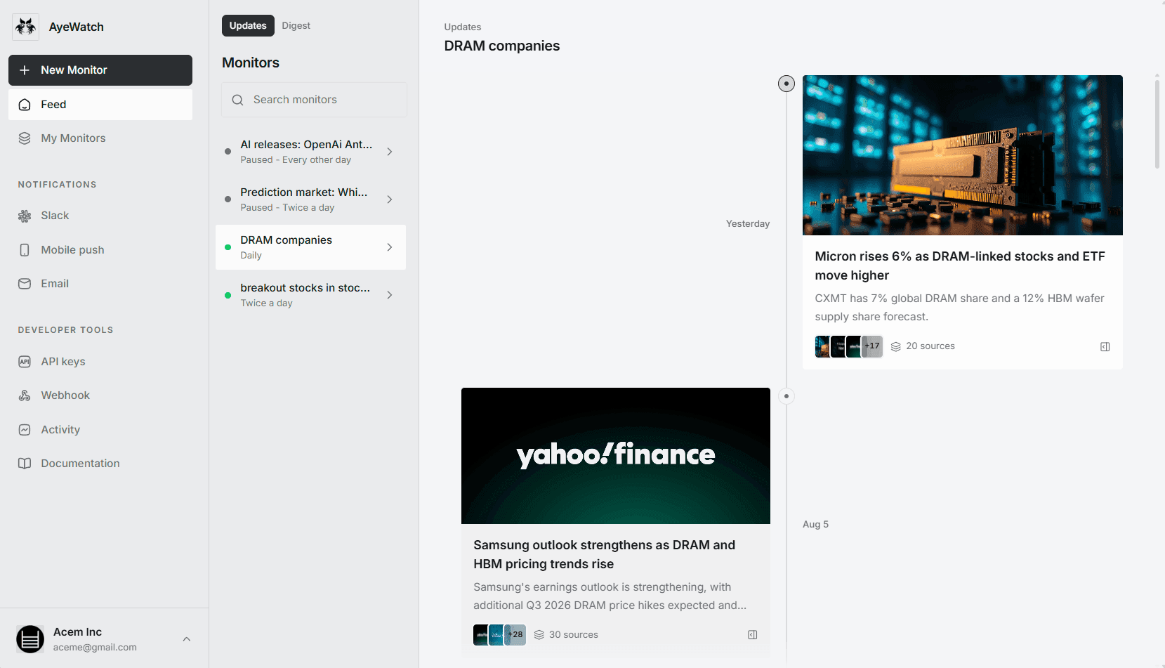The height and width of the screenshot is (668, 1165).
Task: Click green status dot of DRAM companies
Action: pos(228,247)
